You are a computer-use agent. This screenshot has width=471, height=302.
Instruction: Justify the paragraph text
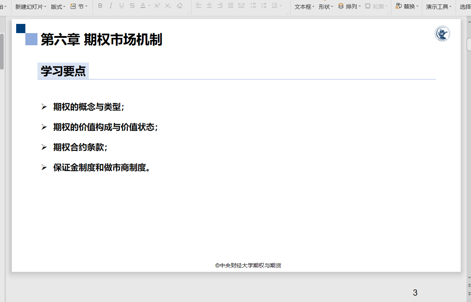(x=231, y=6)
